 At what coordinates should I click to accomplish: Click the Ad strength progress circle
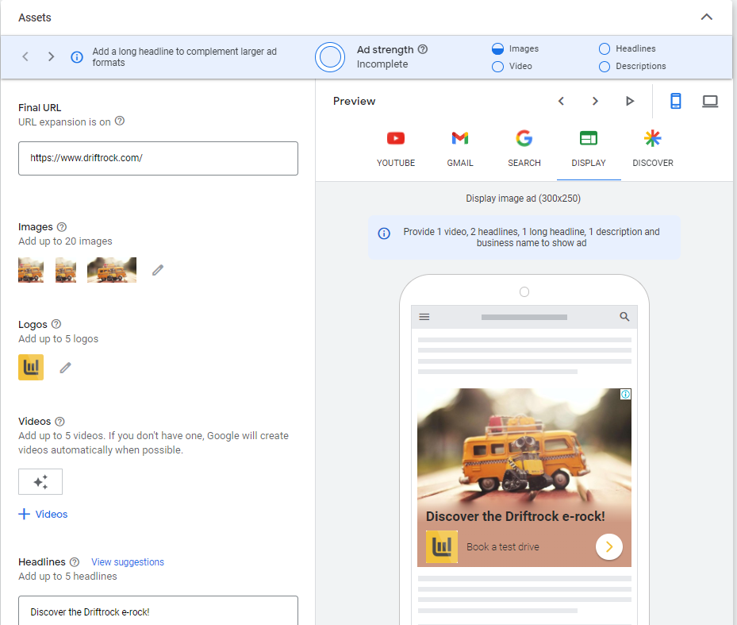[x=330, y=56]
